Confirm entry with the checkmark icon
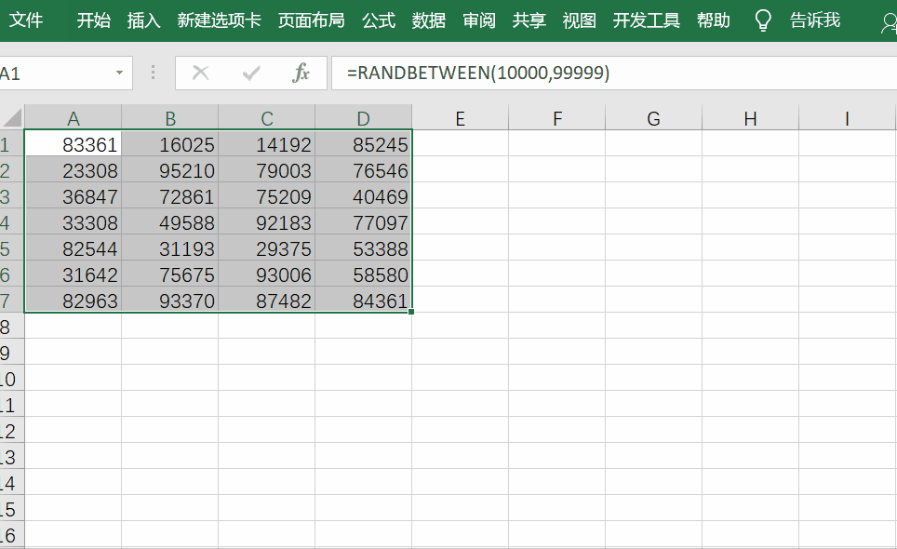 pyautogui.click(x=250, y=73)
